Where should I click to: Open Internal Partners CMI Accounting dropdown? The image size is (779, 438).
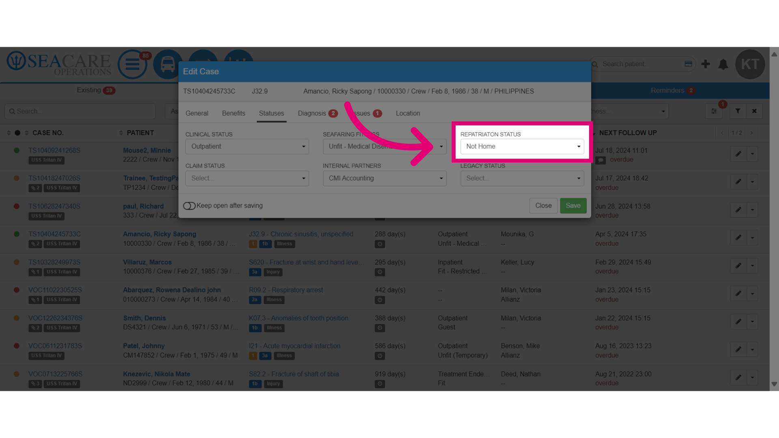385,178
